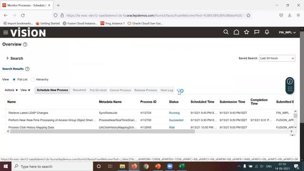This screenshot has height=171, width=304.
Task: Open Chrome from the taskbar
Action: point(146,166)
